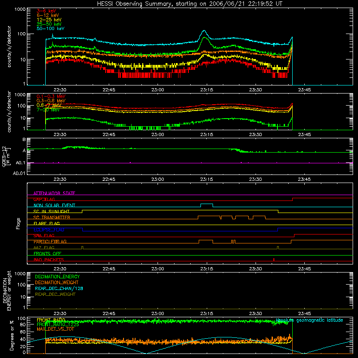Click the 1000 tick on top panel axis
358x358 pixels.
click(20, 9)
